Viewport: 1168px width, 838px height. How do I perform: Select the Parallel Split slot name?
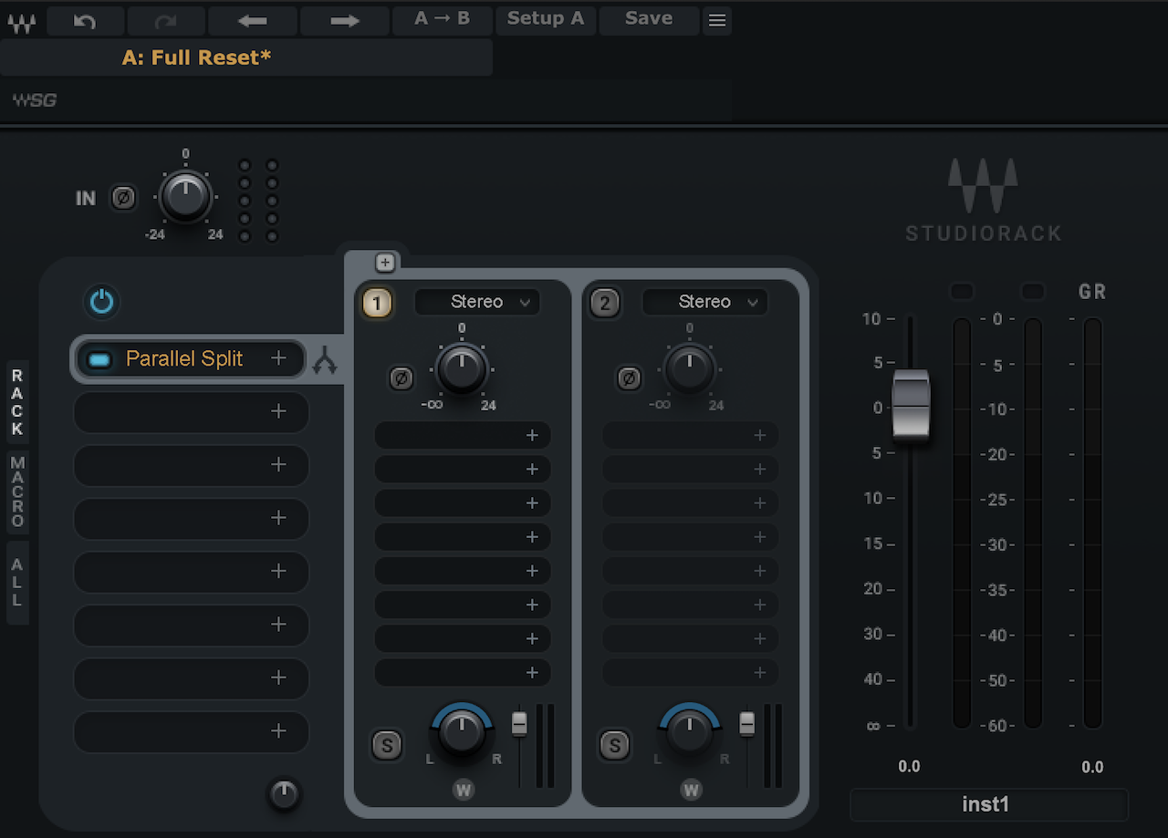(184, 359)
